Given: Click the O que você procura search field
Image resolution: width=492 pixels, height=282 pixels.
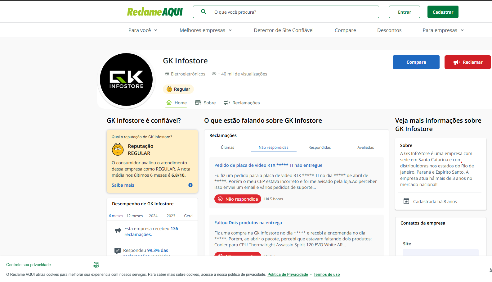Looking at the screenshot, I should (x=286, y=12).
